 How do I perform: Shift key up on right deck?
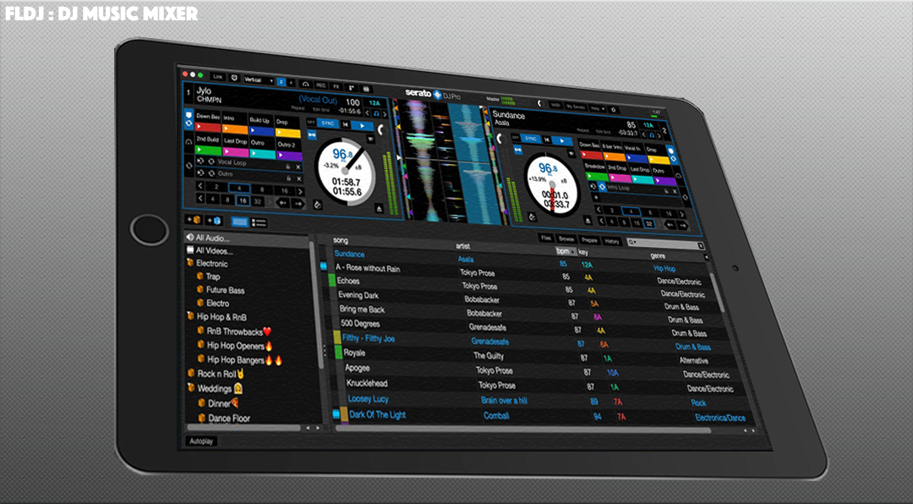click(659, 136)
